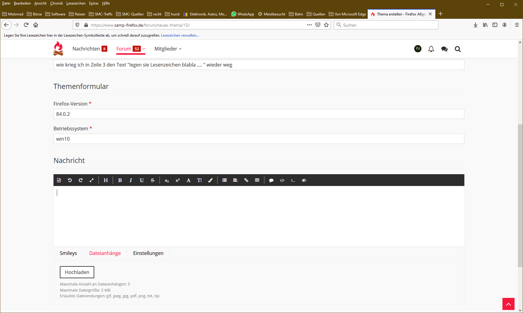Open the Motorrad bookmarks folder
Screen dimensions: 523x313
click(x=13, y=14)
